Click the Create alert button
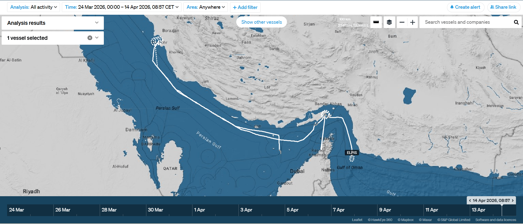The image size is (523, 224). (x=465, y=7)
